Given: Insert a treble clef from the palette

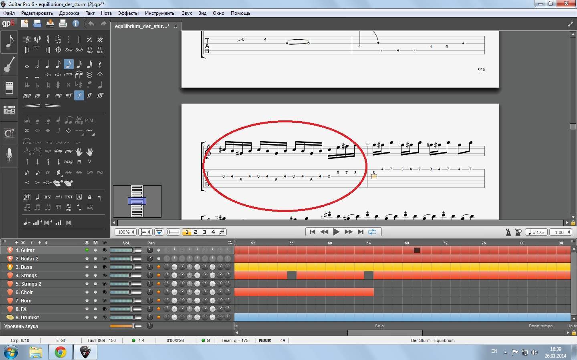Looking at the screenshot, I should point(27,39).
